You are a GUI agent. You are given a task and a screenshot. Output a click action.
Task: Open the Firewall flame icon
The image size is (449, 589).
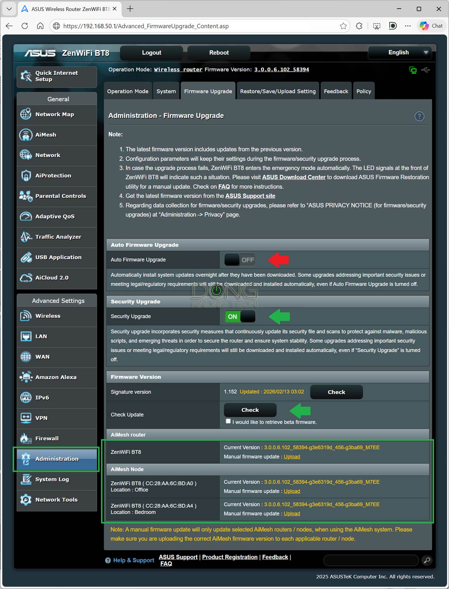pos(26,438)
